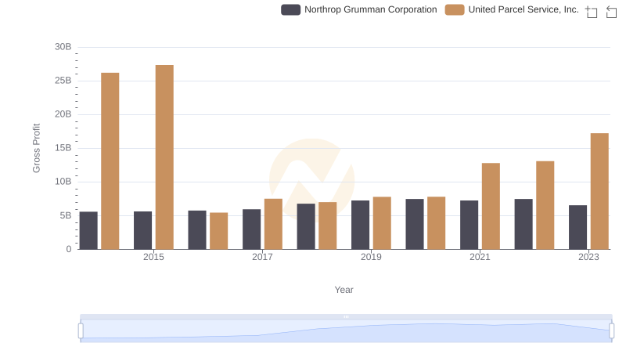Click the 2023 x-axis label

click(588, 257)
